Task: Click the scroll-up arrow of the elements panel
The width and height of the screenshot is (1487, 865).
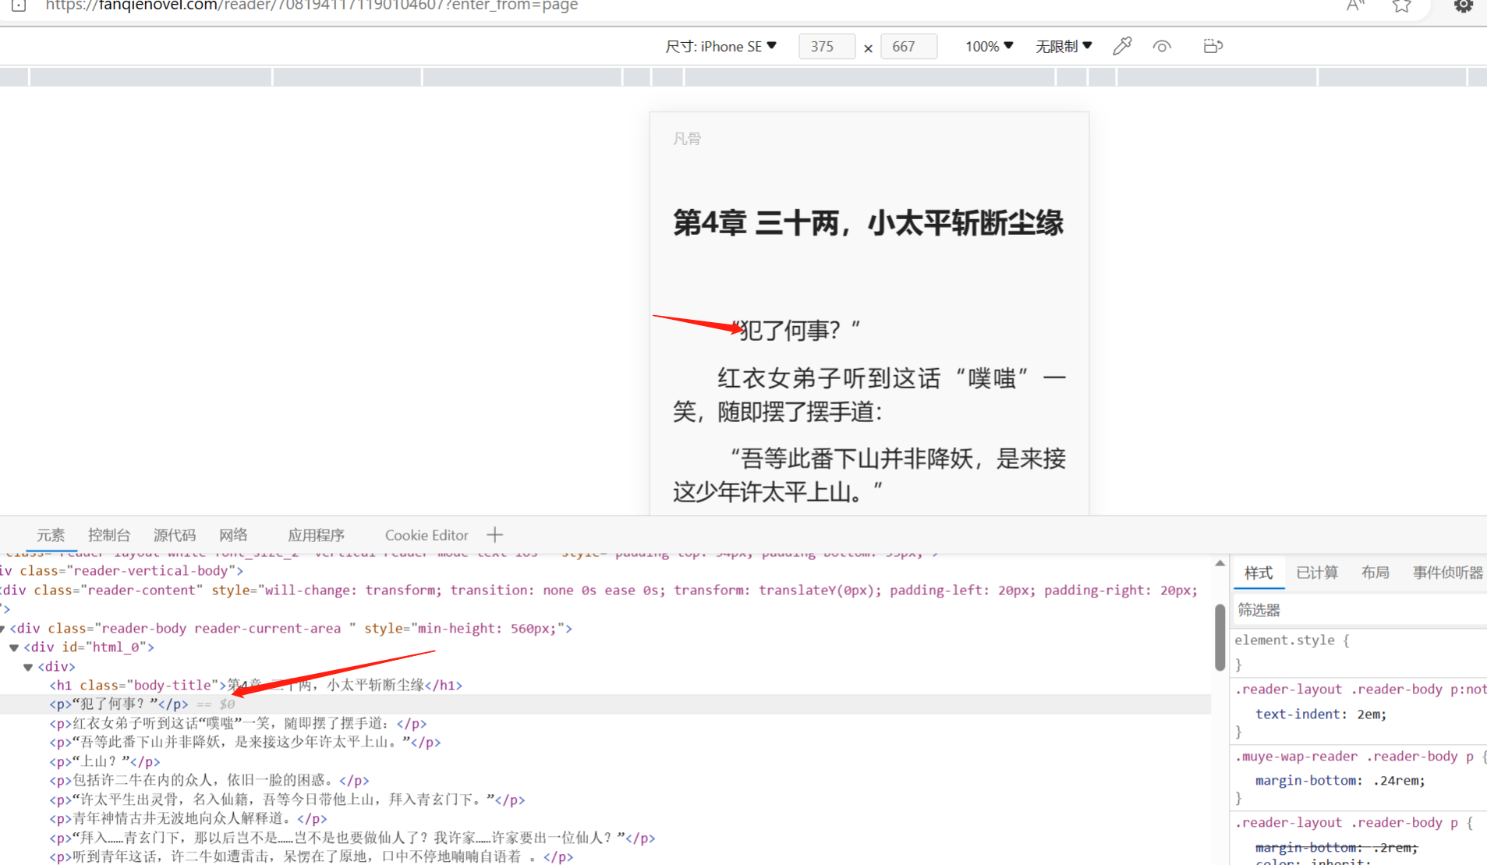Action: 1220,563
